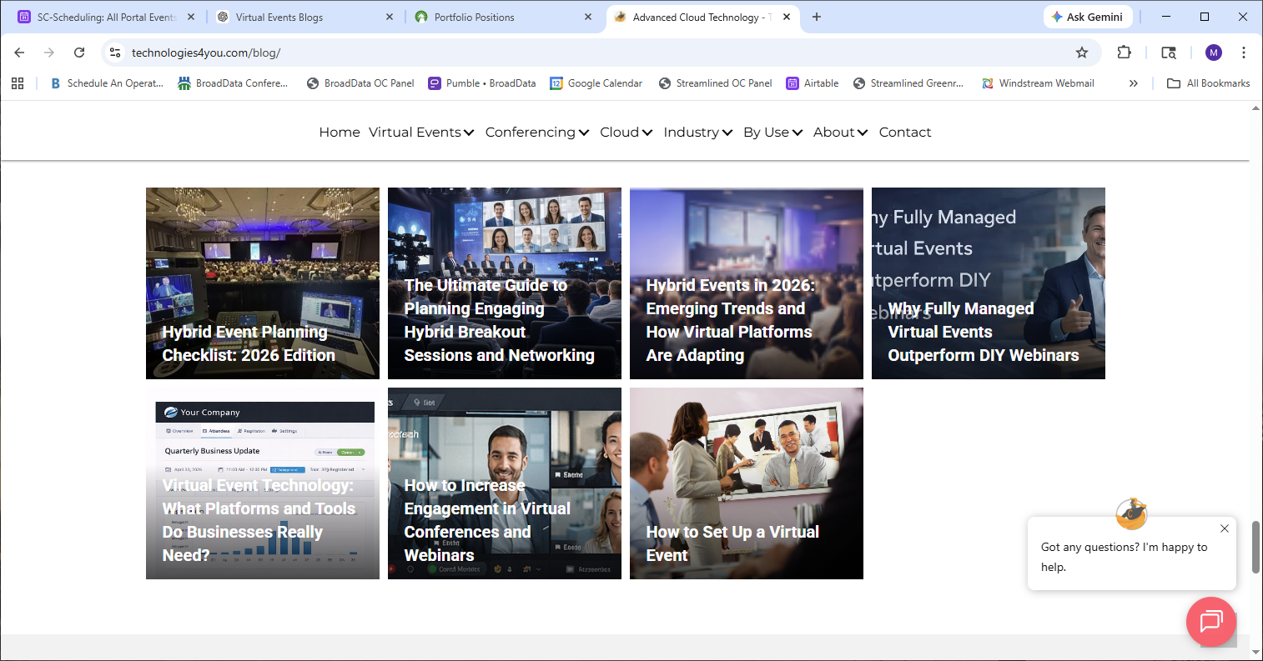Click the site information icon in address bar
1263x661 pixels.
click(x=115, y=53)
